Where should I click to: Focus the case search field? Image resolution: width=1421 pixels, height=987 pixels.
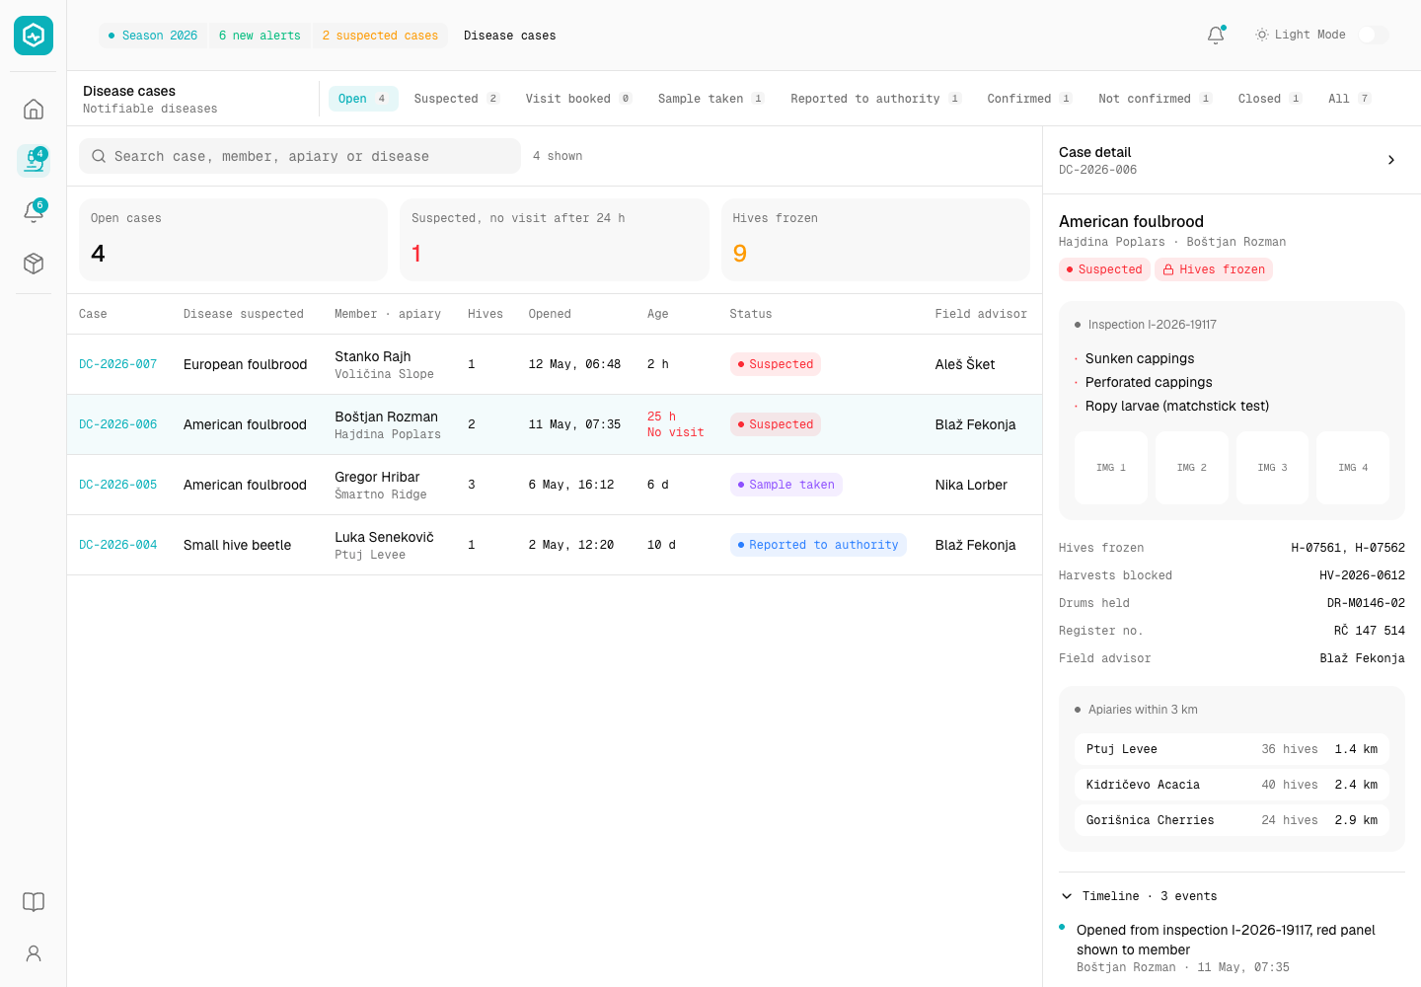tap(300, 156)
